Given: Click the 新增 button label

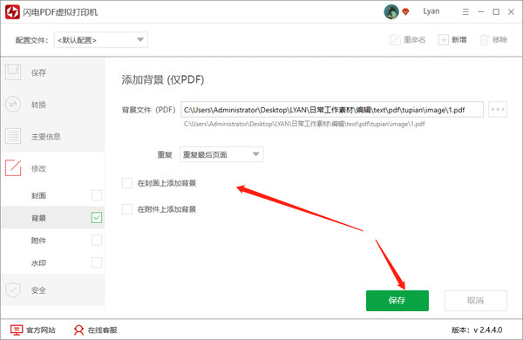Looking at the screenshot, I should pos(459,40).
